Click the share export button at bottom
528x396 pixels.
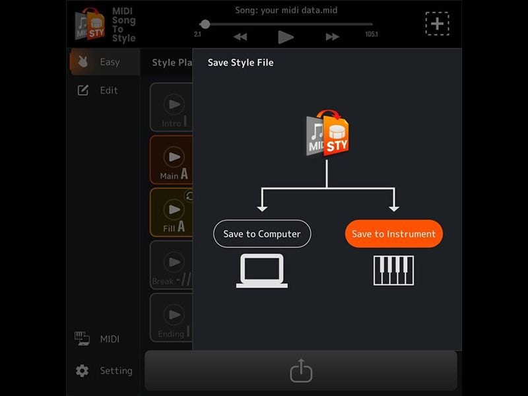tap(301, 370)
